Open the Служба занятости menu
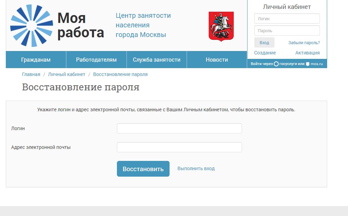This screenshot has height=216, width=348. (157, 60)
